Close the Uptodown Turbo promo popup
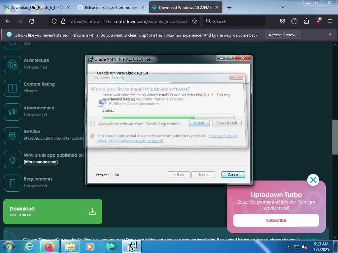Image resolution: width=338 pixels, height=253 pixels. (313, 180)
